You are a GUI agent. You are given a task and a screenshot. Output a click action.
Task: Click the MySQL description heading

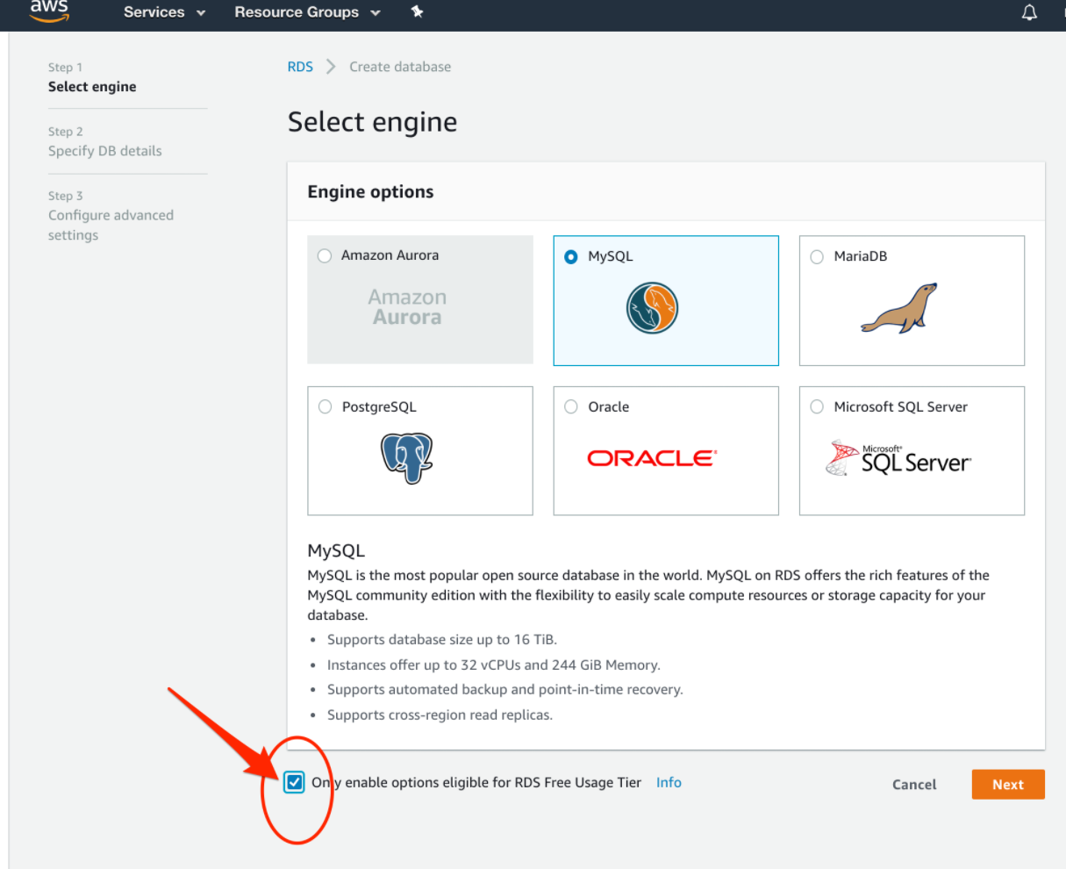coord(336,551)
